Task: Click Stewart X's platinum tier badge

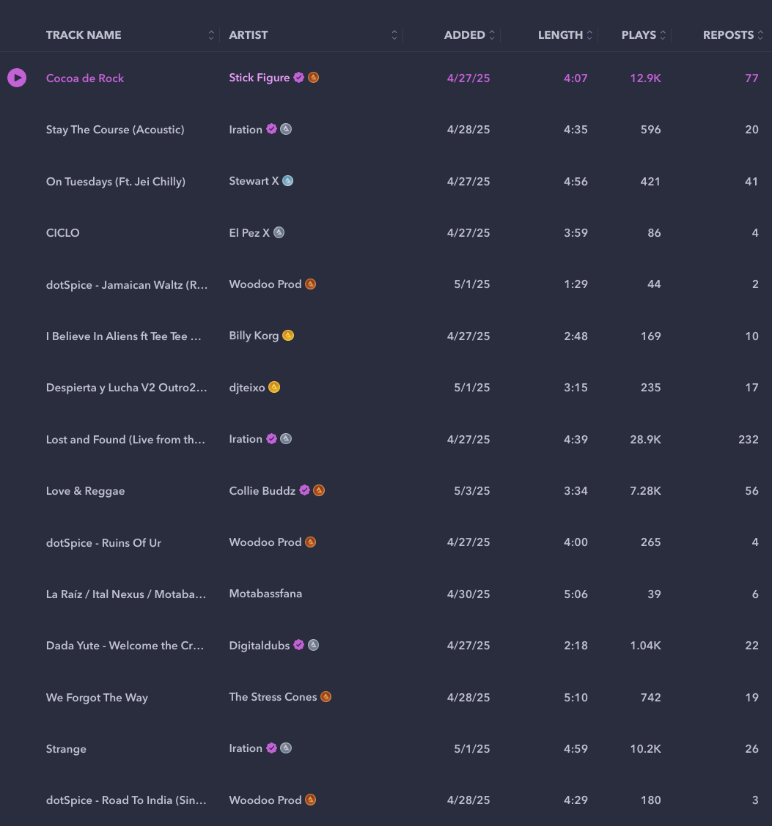Action: tap(287, 181)
